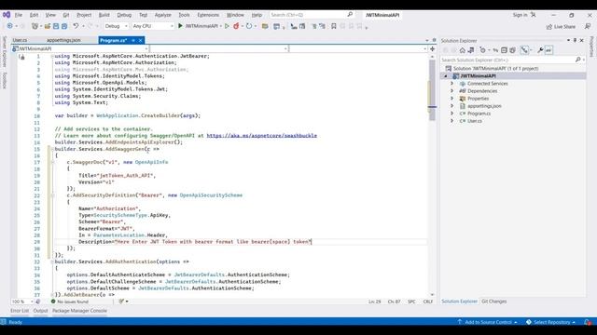Open Properties wrench icon in Solution Explorer

coord(540,50)
